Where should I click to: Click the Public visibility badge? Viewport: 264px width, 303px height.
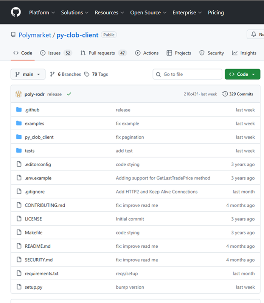[x=109, y=35]
